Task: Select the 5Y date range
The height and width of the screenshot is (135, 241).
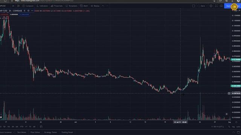Action: point(30,127)
